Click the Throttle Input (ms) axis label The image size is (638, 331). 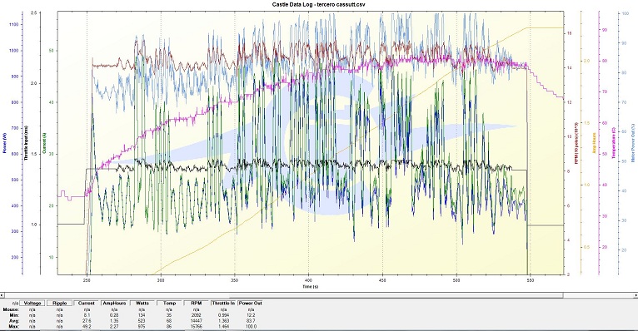[26, 143]
